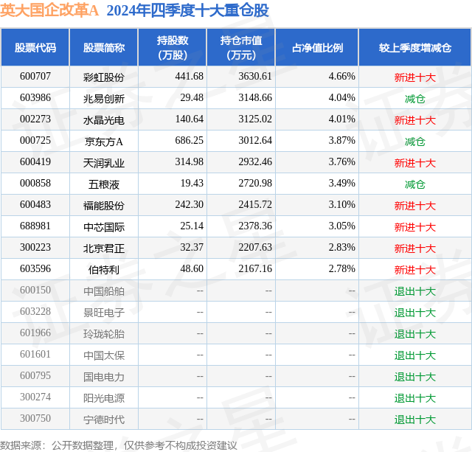Select stock name 景旺电子
This screenshot has height=452, width=472.
(x=104, y=313)
